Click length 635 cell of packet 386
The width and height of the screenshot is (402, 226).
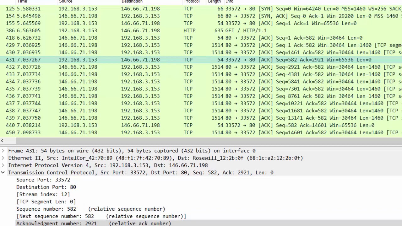tap(219, 30)
